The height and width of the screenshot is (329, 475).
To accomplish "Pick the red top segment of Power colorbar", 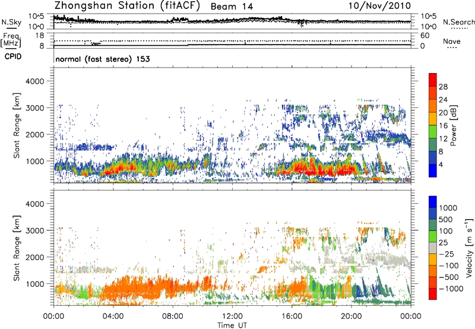I will pos(433,80).
